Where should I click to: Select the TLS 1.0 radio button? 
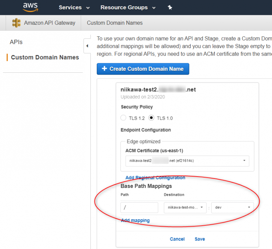coord(151,118)
